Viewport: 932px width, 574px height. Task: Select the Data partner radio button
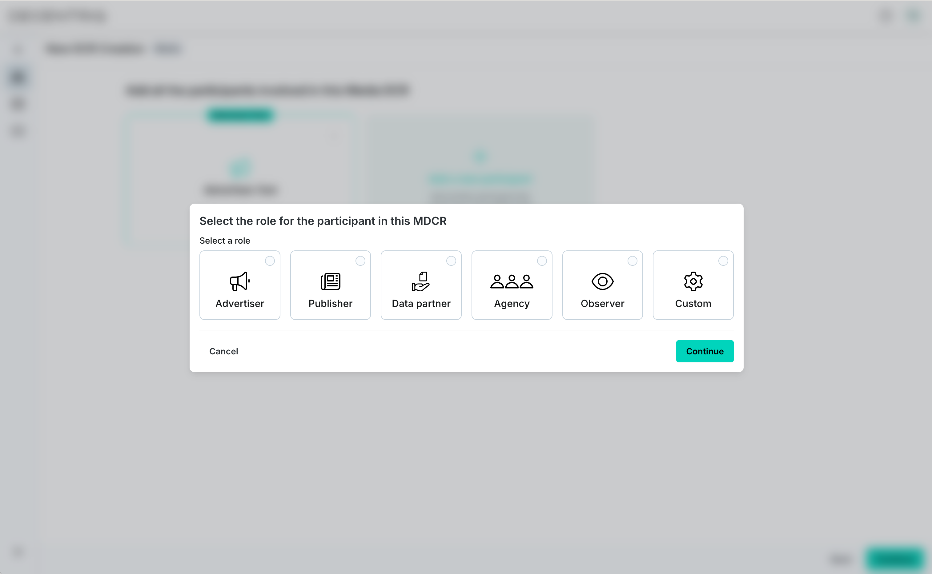[x=451, y=261]
